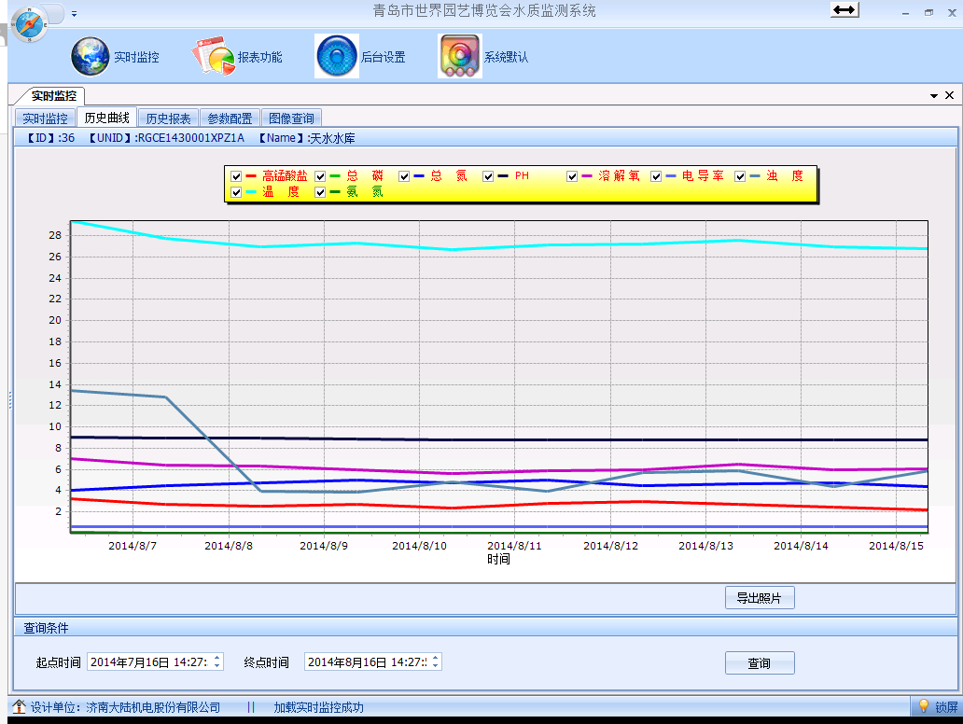Toggle the 溶解氧 series checkbox

click(x=572, y=176)
